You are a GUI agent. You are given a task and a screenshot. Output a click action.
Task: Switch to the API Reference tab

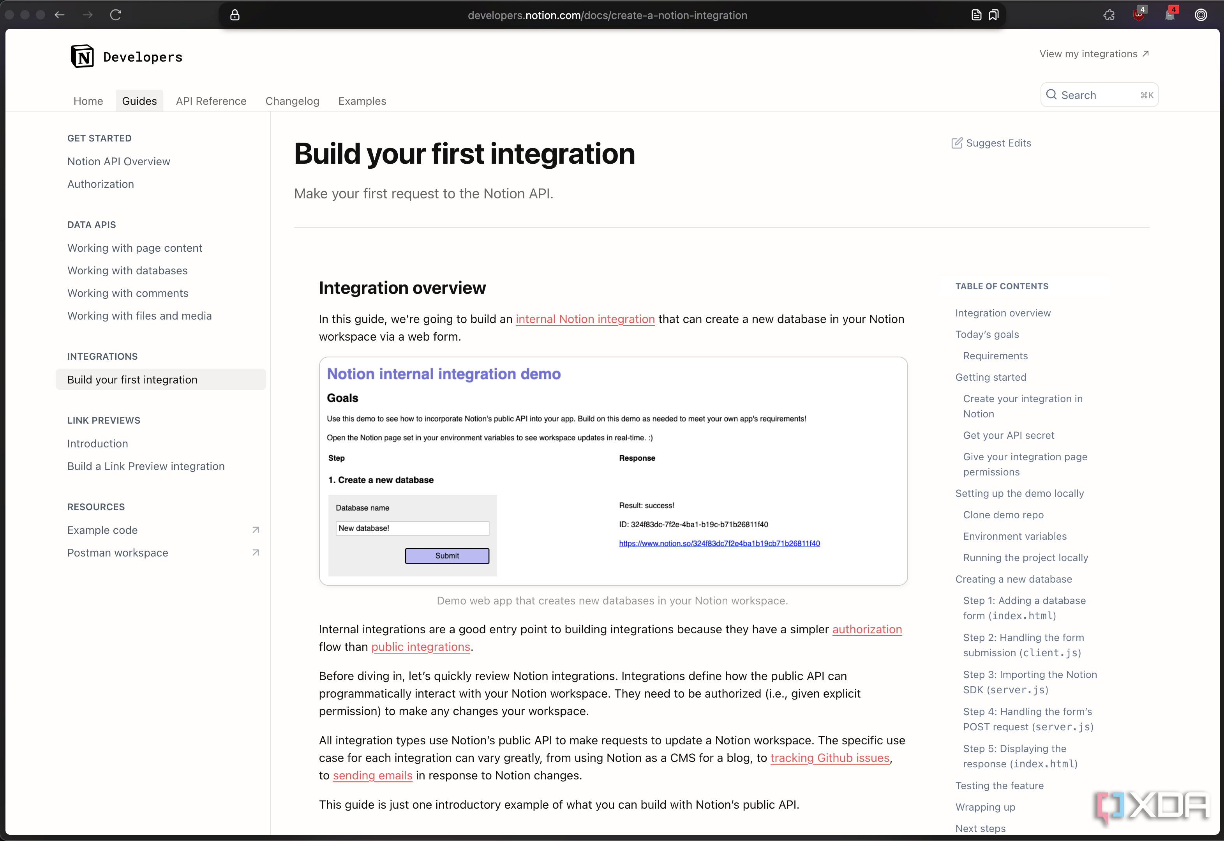(x=211, y=101)
